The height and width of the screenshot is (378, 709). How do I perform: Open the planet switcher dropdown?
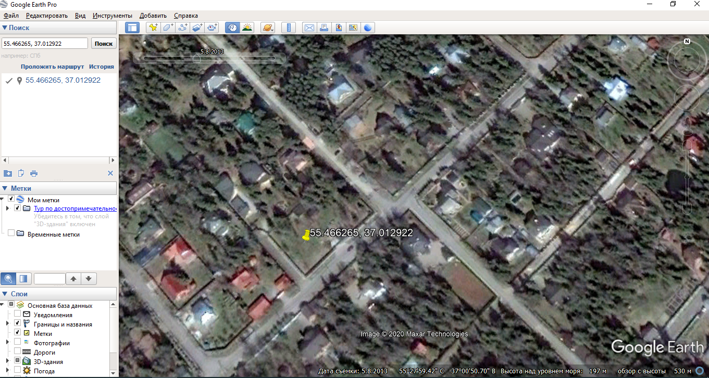coord(268,28)
